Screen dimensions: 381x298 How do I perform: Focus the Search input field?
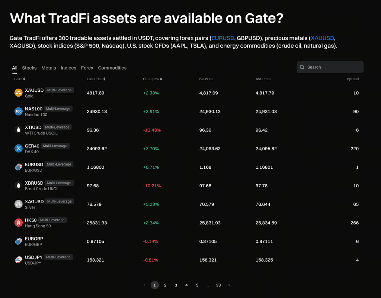pyautogui.click(x=333, y=67)
